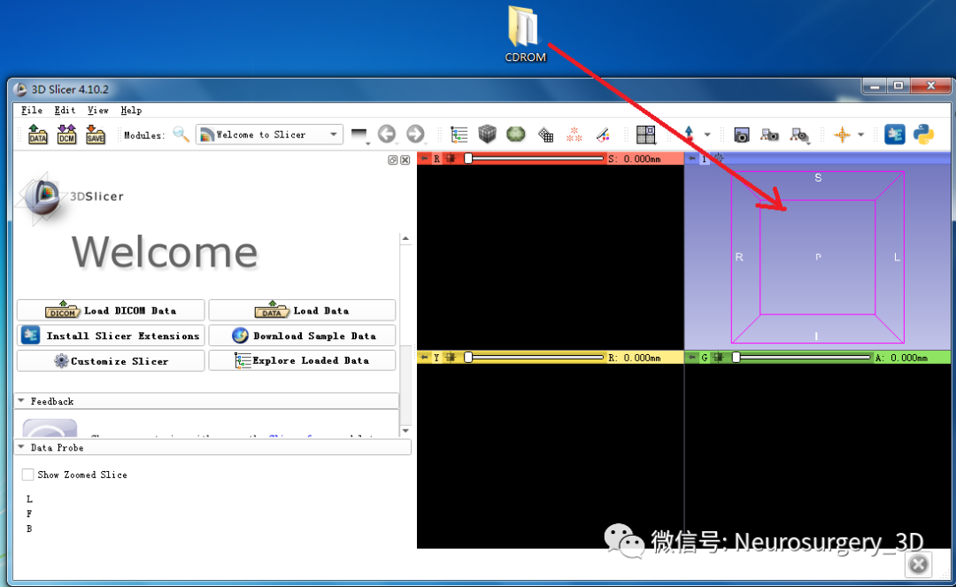Click the restore scene view icon
This screenshot has width=956, height=587.
pos(799,135)
